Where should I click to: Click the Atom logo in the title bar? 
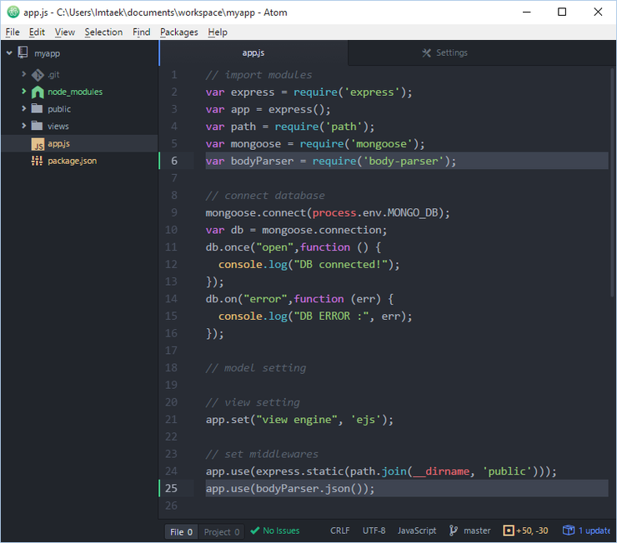[x=13, y=12]
